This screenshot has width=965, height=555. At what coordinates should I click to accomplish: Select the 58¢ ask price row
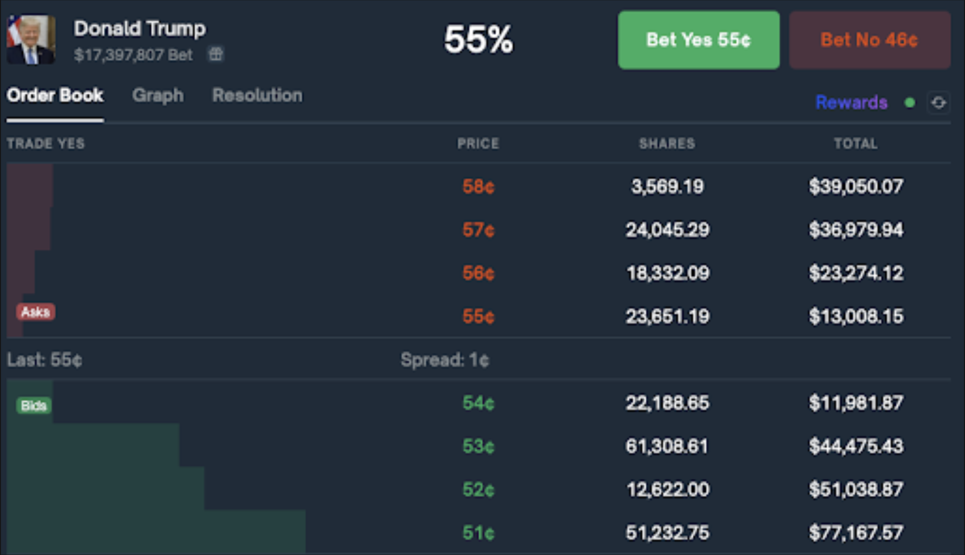click(478, 186)
